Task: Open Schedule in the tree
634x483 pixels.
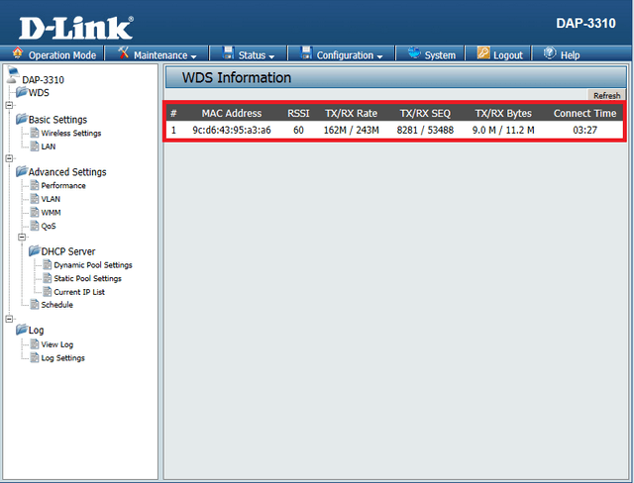Action: click(x=57, y=305)
